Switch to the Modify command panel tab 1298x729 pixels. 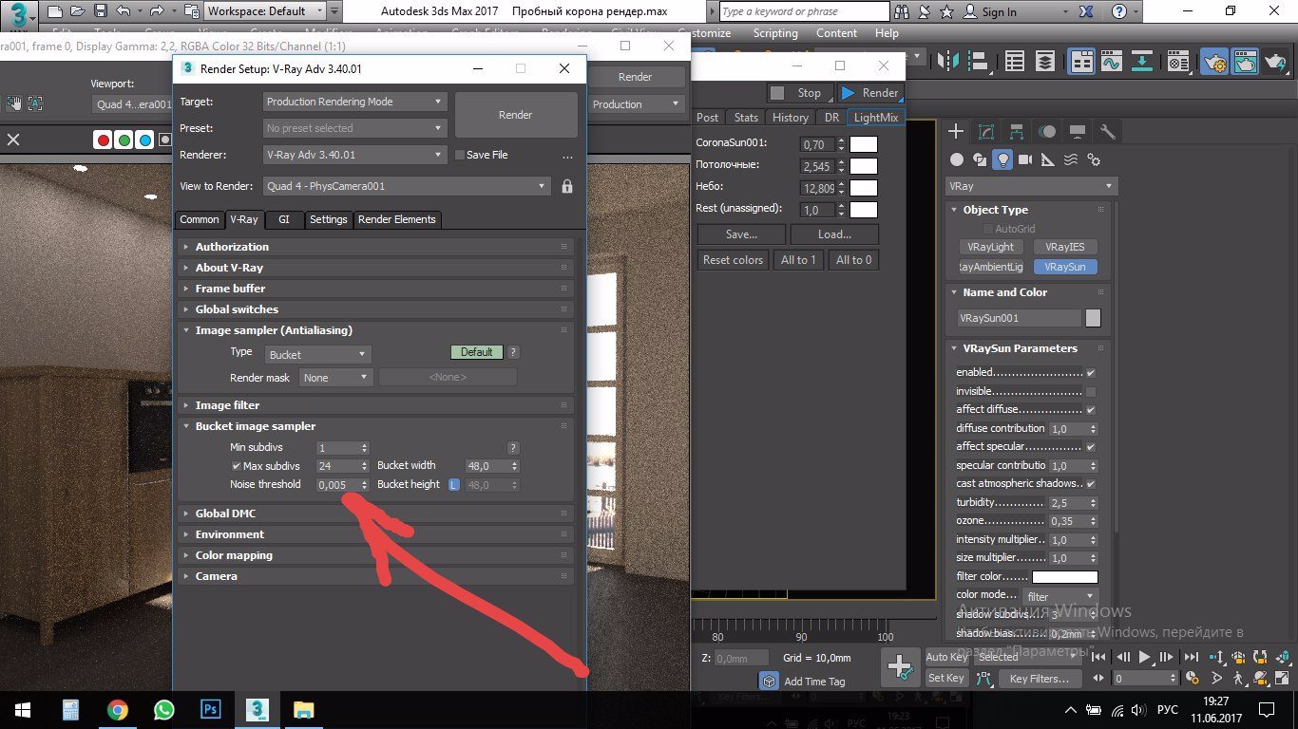tap(986, 131)
